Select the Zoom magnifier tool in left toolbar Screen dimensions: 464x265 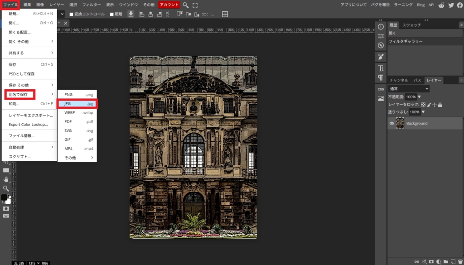(6, 188)
